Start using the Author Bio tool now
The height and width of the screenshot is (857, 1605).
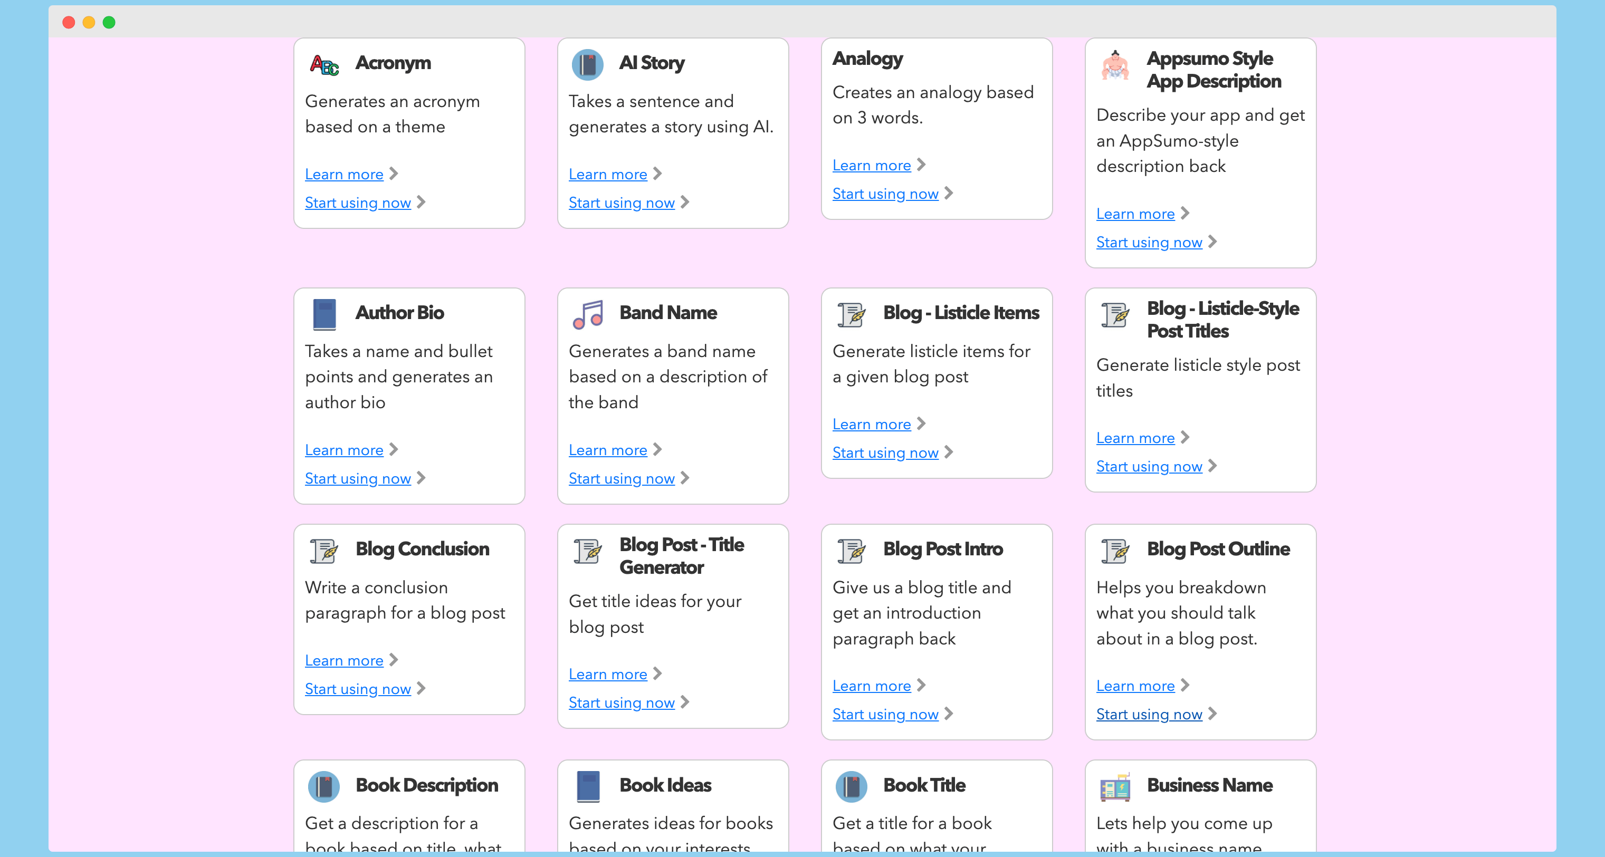pos(358,479)
